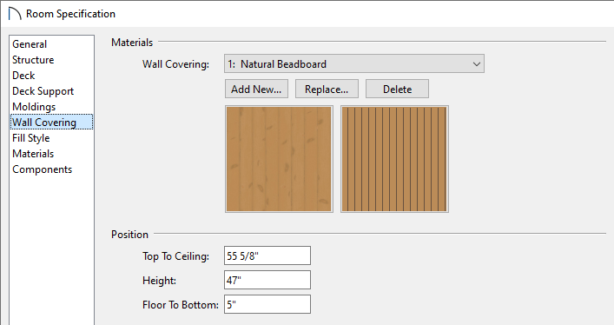Select the beadboard pattern preview thumbnail

coord(394,159)
